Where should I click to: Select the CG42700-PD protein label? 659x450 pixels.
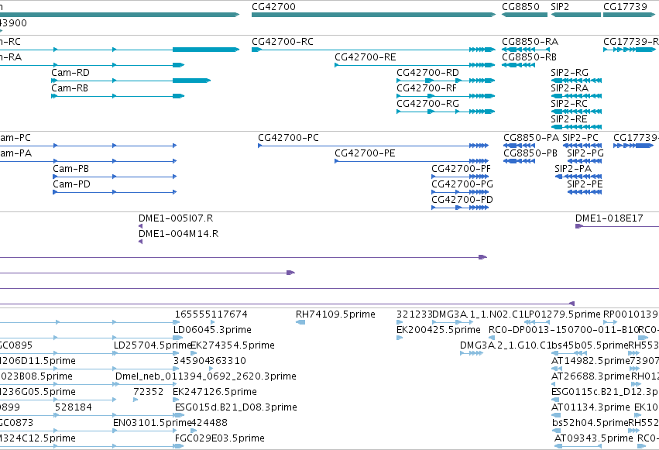click(x=462, y=200)
